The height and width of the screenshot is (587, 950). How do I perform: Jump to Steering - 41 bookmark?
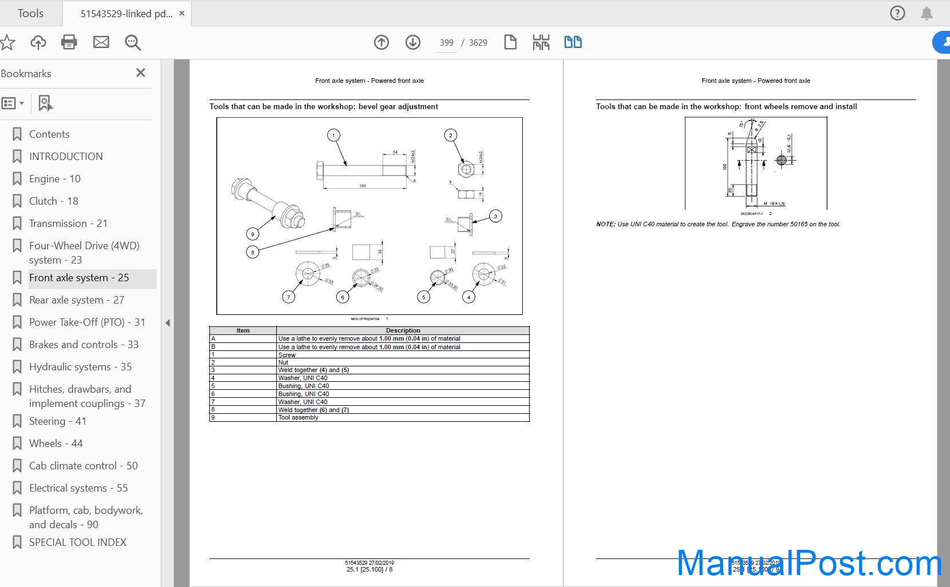tap(58, 421)
